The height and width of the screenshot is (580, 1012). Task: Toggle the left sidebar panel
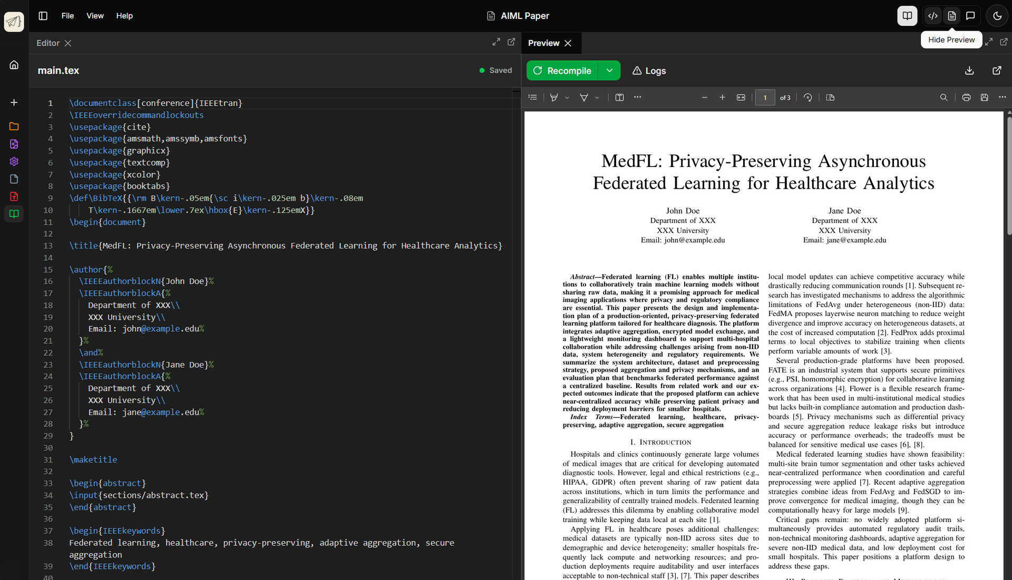click(x=43, y=16)
